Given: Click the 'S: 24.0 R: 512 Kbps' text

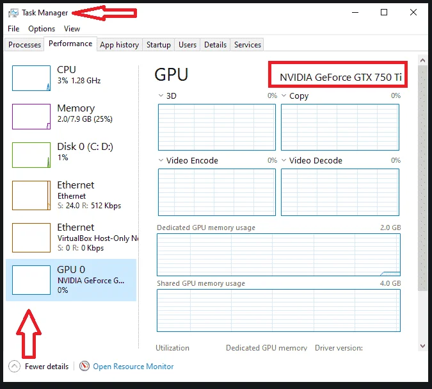Looking at the screenshot, I should (x=89, y=206).
